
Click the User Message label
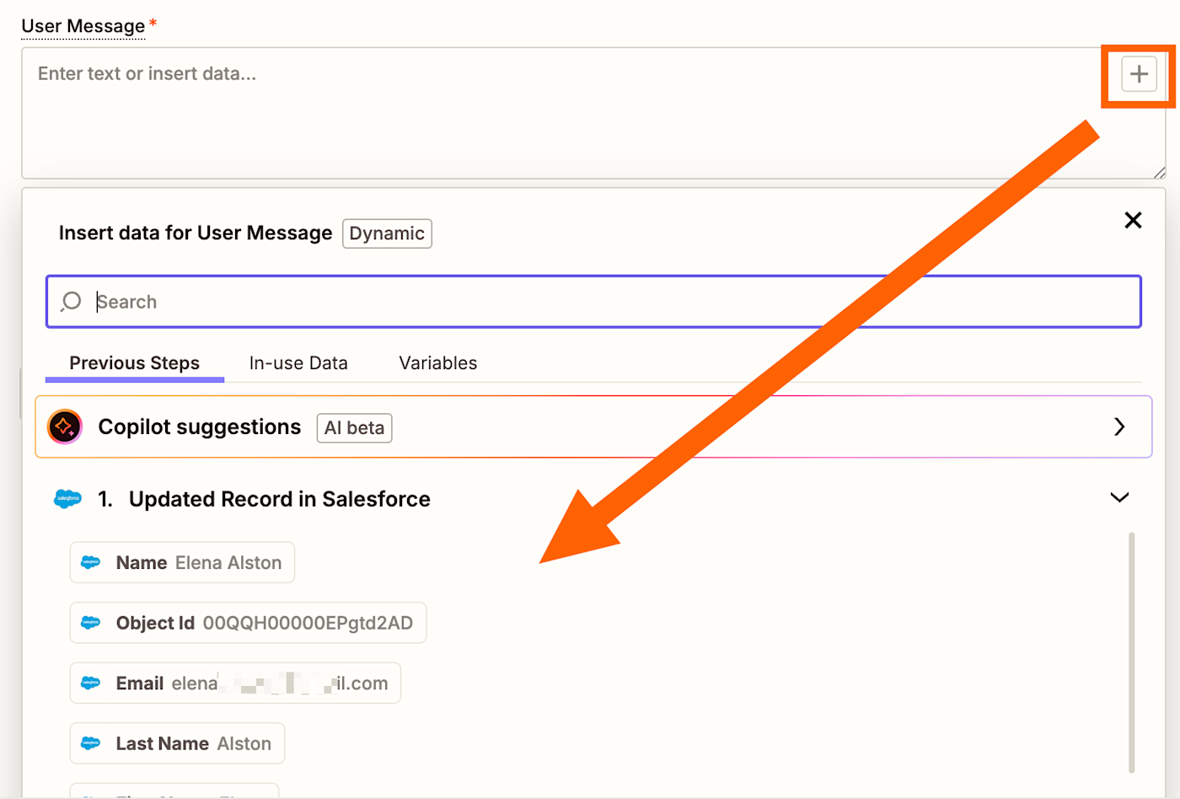pyautogui.click(x=83, y=26)
